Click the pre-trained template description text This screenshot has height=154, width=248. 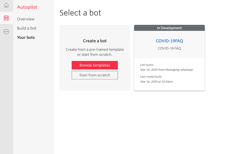pyautogui.click(x=95, y=52)
